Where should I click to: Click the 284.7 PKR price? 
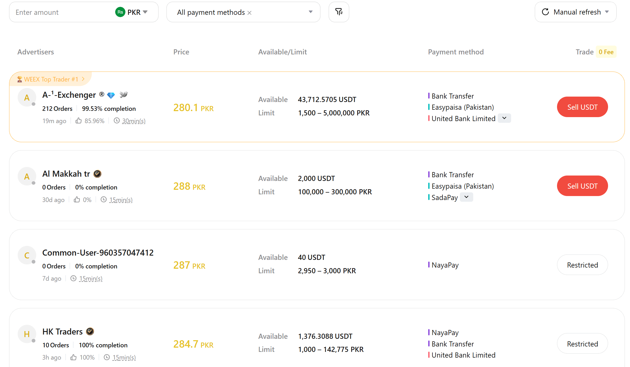193,344
